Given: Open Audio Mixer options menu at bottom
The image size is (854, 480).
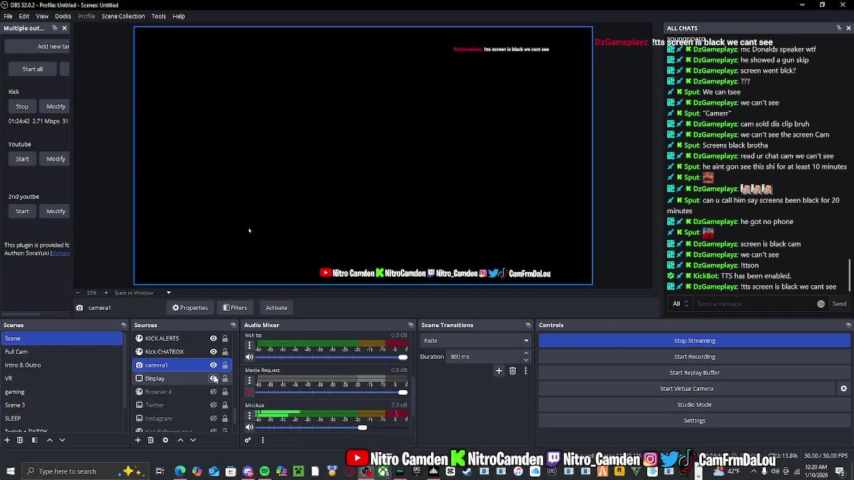Looking at the screenshot, I should (263, 440).
